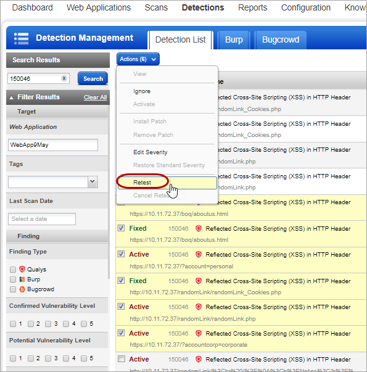Viewport: 367px width, 372px height.
Task: Choose Ignore from Actions menu
Action: click(x=142, y=91)
